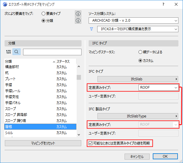
Task: Click the list scrollbar thumb
Action: (79, 77)
